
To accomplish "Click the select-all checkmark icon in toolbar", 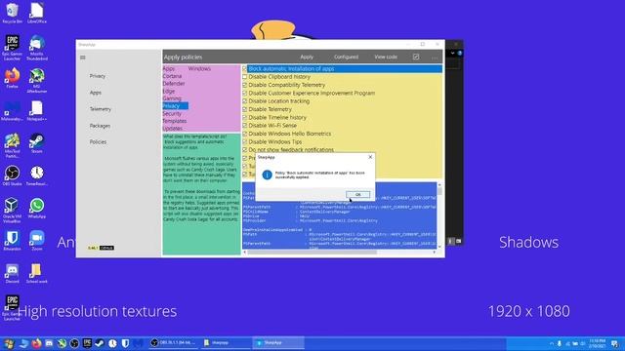I will coord(416,57).
